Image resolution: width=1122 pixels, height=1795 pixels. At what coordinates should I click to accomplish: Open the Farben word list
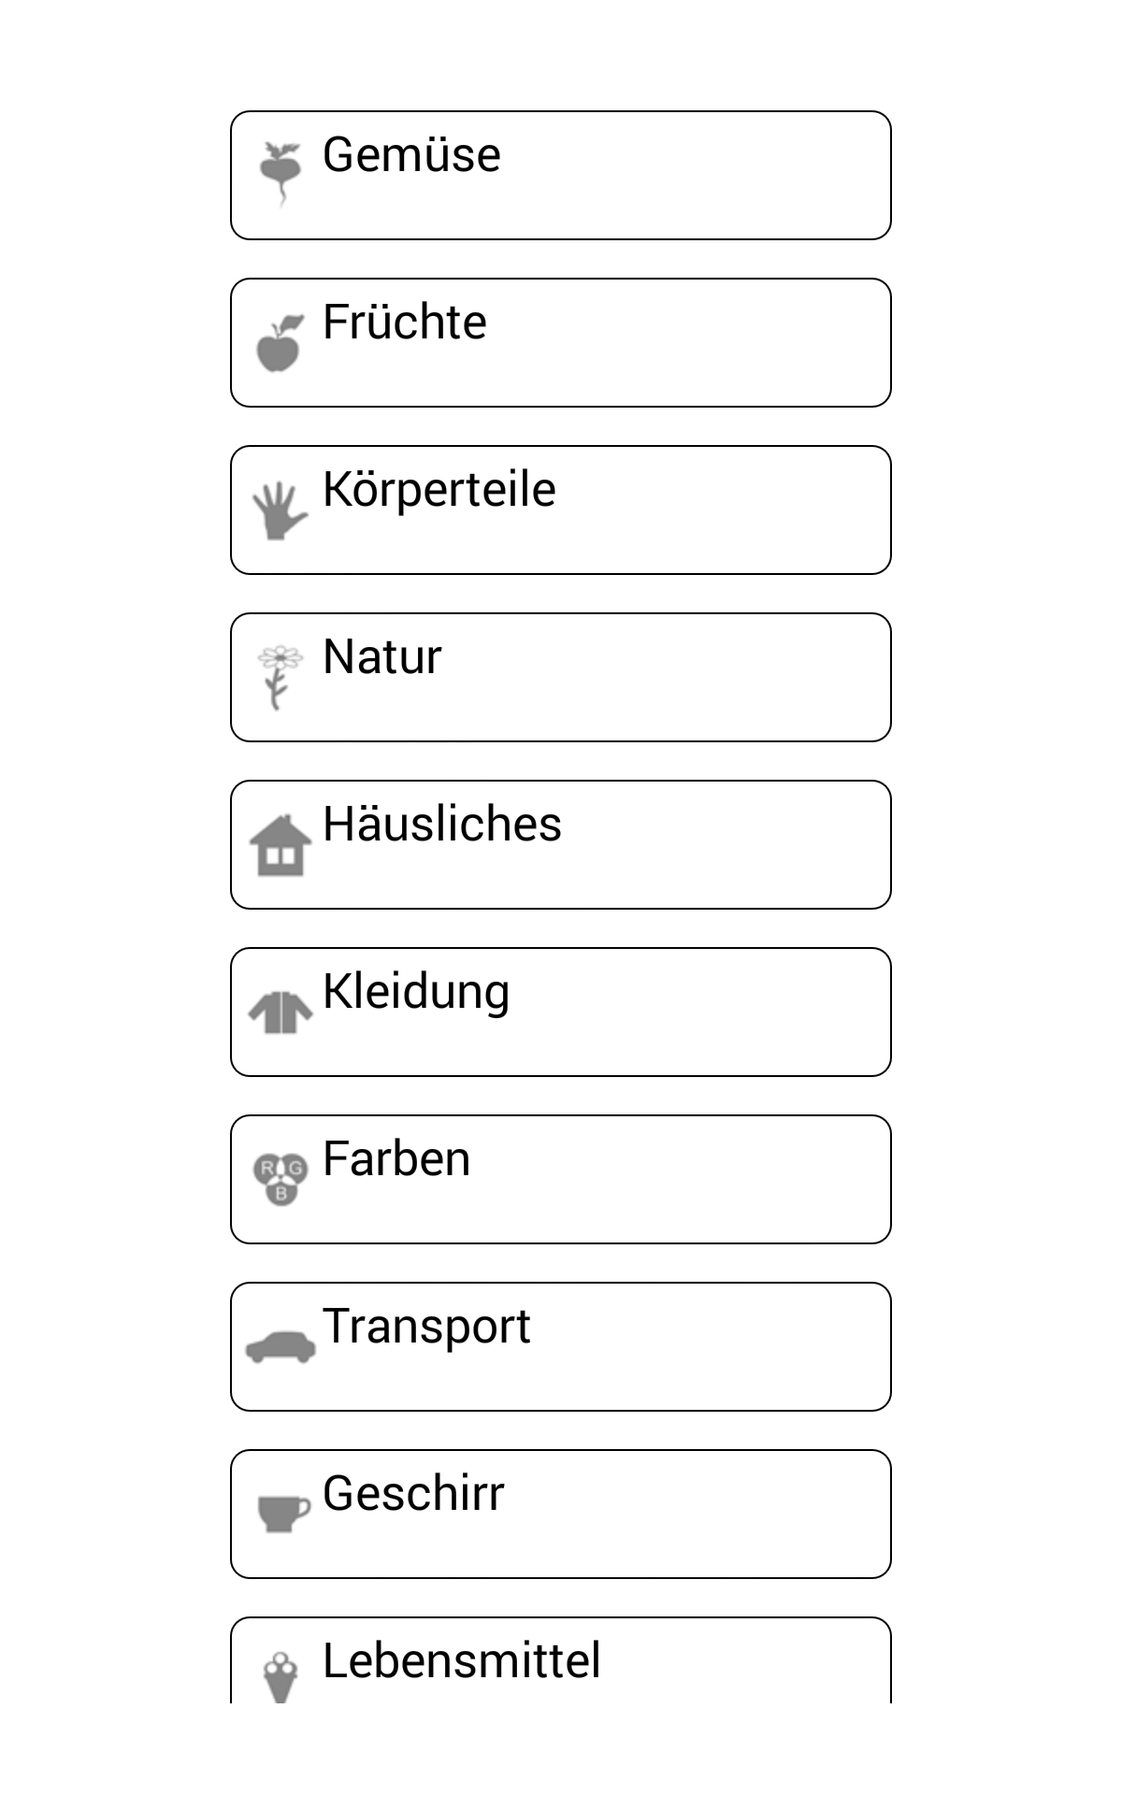(x=561, y=1180)
